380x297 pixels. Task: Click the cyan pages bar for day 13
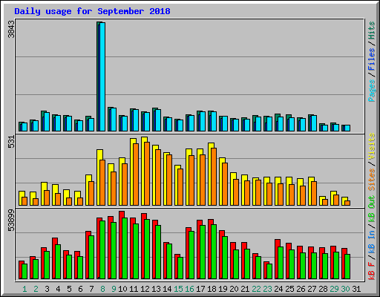[158, 120]
